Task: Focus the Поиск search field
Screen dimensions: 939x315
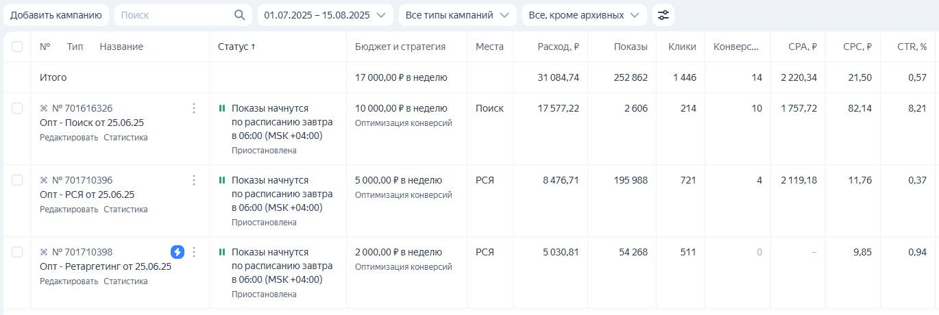Action: 175,15
